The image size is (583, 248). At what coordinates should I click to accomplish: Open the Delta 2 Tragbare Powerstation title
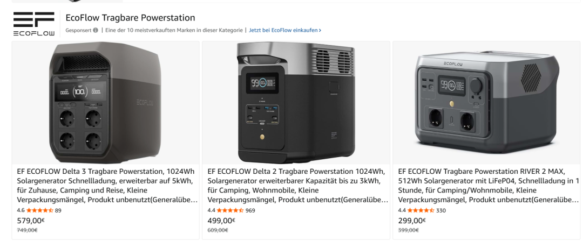click(x=296, y=186)
